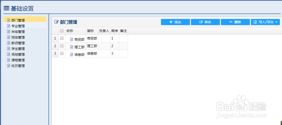Click the 添加 button

point(175,22)
